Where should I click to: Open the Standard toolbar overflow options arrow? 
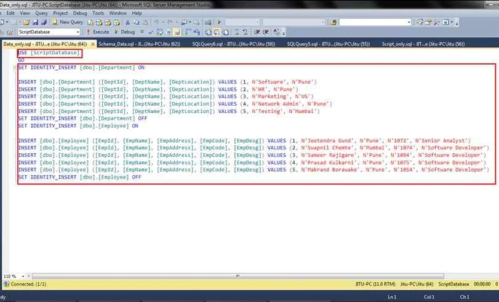(x=457, y=23)
